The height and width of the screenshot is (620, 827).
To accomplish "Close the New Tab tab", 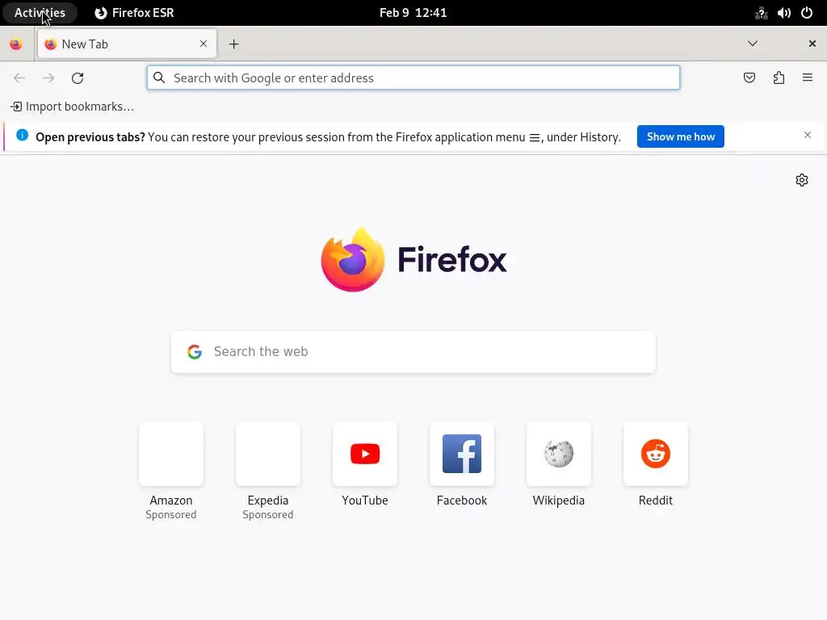I will [x=203, y=44].
